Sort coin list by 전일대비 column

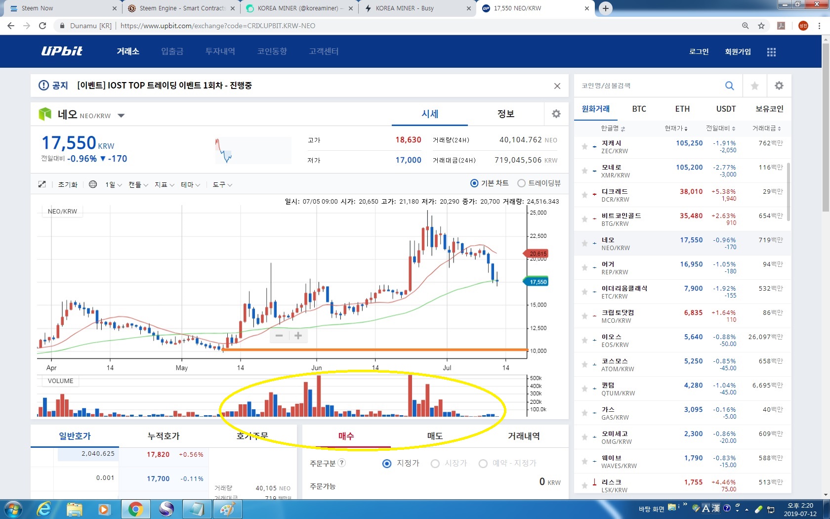pyautogui.click(x=720, y=129)
